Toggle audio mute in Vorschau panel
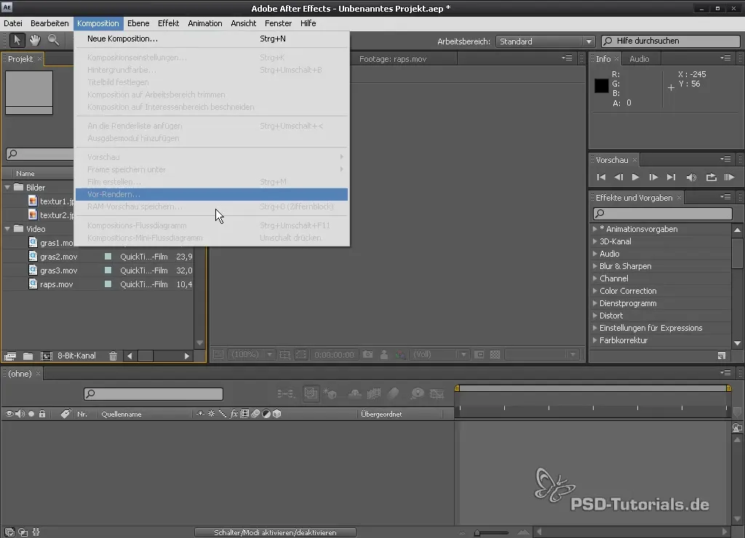 691,177
